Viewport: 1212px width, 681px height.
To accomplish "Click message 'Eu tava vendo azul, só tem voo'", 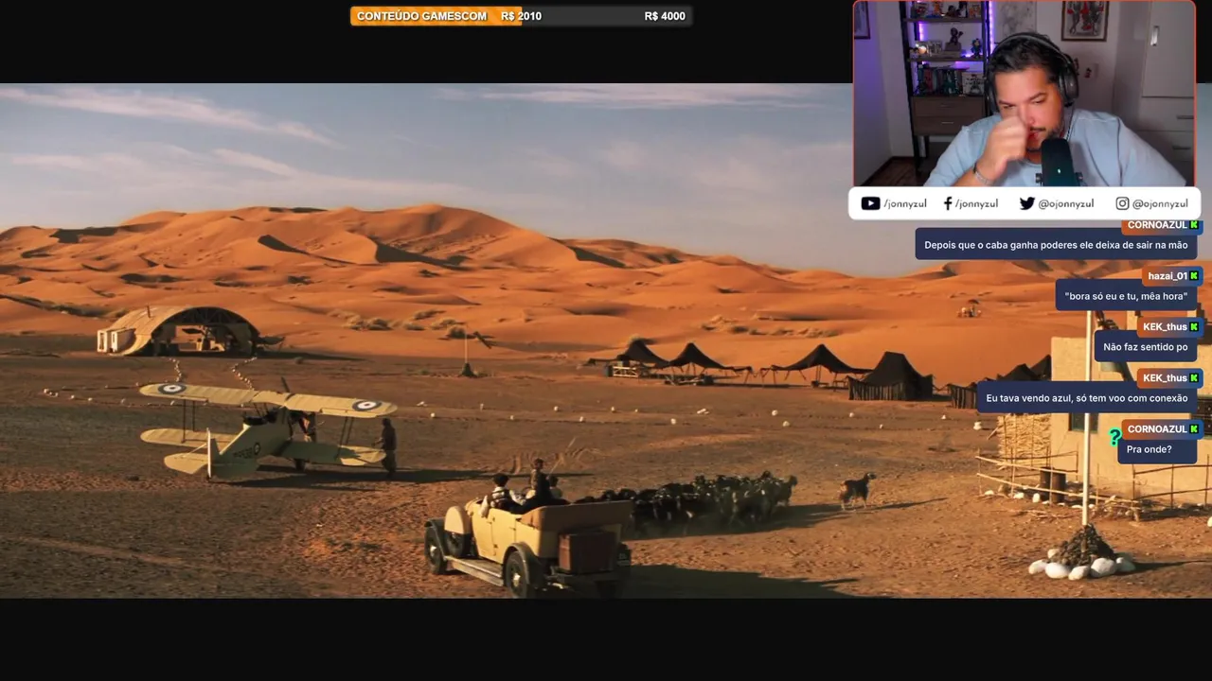I will [x=1087, y=398].
